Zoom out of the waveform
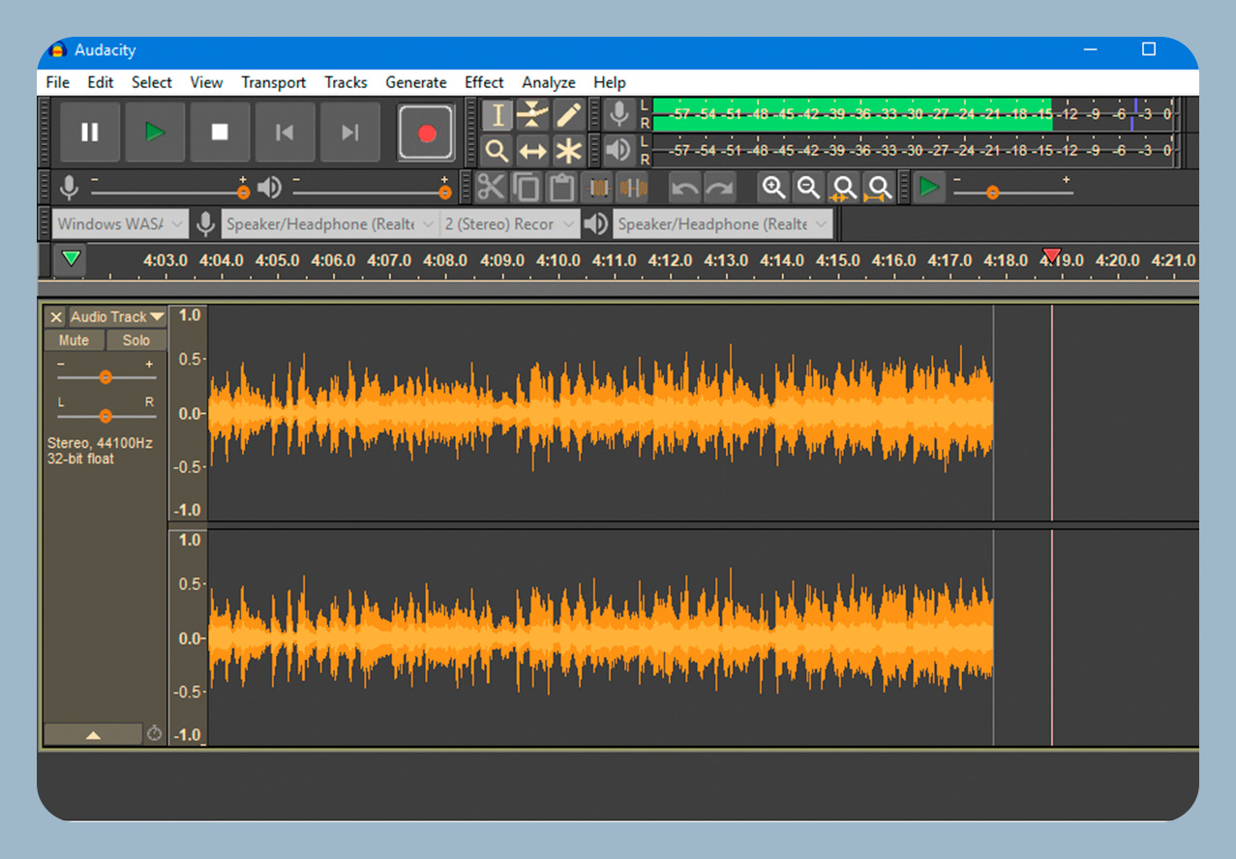 point(808,187)
